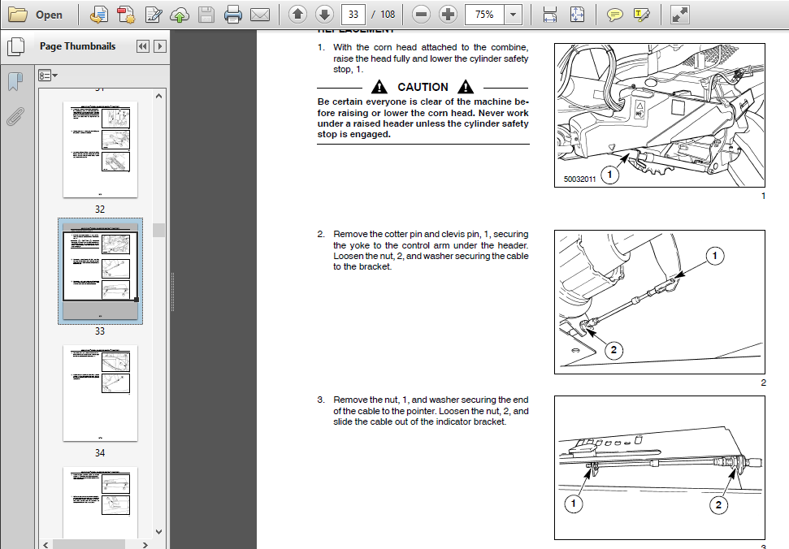Open the Attachments paperclip panel

[x=15, y=116]
